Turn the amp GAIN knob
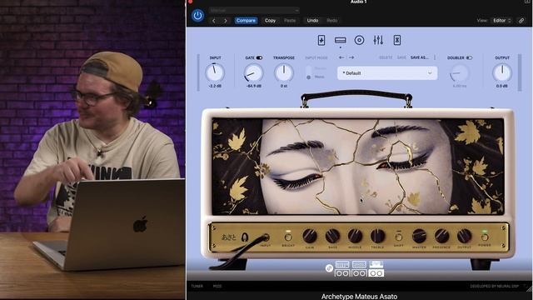Image resolution: width=533 pixels, height=300 pixels. (x=310, y=236)
